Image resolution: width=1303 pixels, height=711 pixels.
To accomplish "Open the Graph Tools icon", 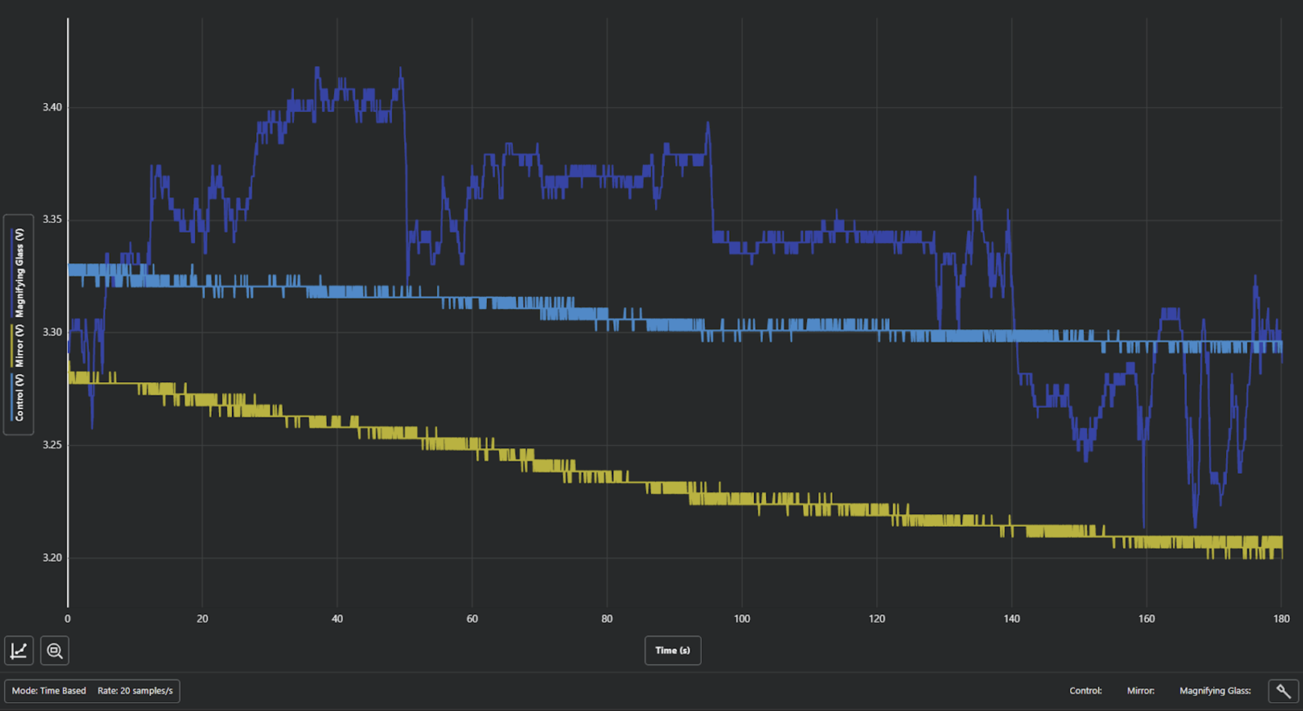I will (19, 650).
